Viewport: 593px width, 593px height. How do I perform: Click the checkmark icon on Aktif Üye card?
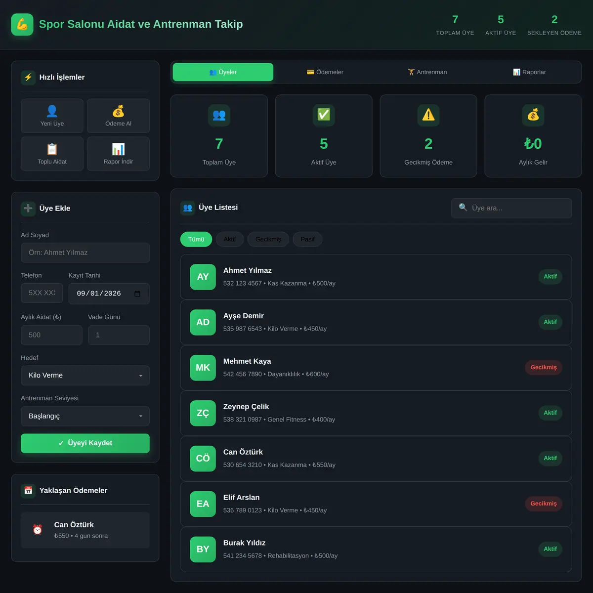(x=324, y=115)
